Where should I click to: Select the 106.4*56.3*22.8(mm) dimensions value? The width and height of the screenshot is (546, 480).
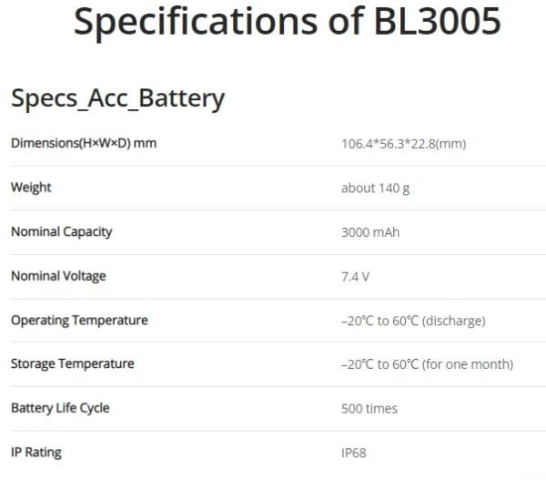(403, 144)
